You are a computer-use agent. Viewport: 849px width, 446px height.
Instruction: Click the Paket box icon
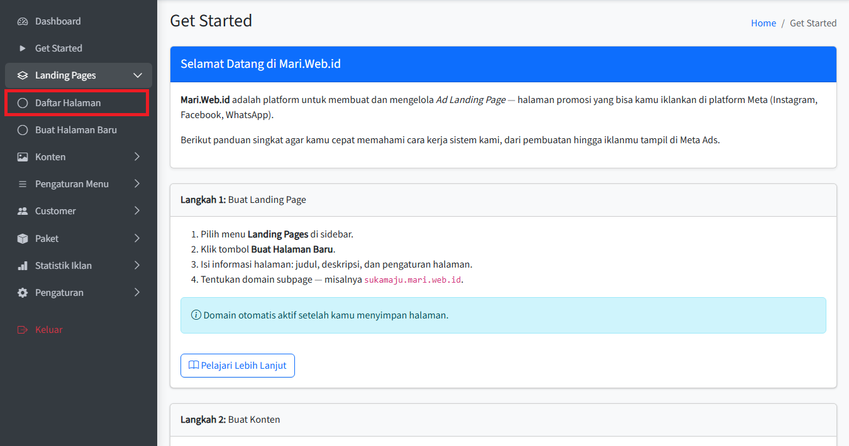pos(23,239)
